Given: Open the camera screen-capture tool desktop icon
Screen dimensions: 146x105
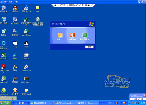Looking at the screenshot, I should pos(26,21).
